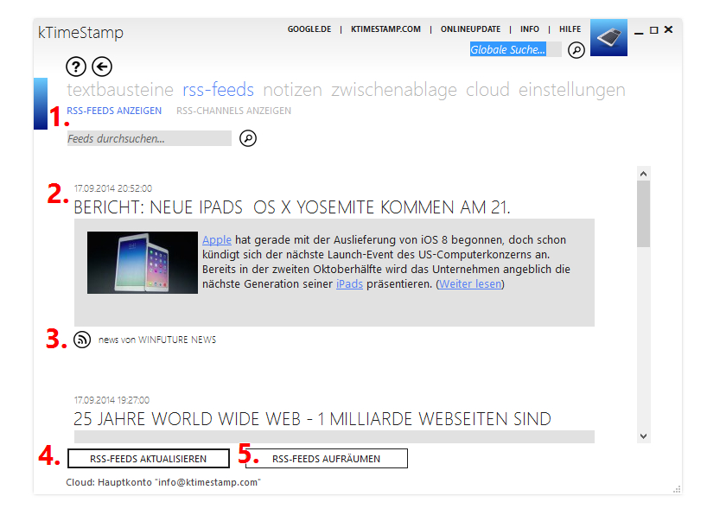The height and width of the screenshot is (515, 707).
Task: Click the help question mark icon
Action: point(76,67)
